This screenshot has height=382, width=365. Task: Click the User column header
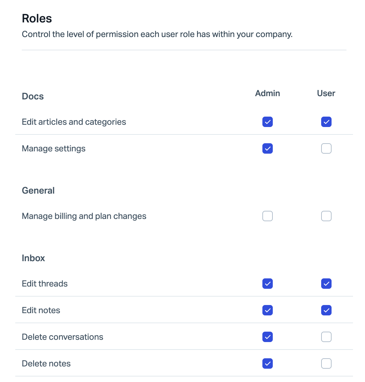point(326,93)
